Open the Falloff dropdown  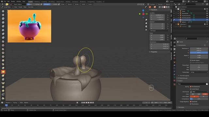pos(84,4)
